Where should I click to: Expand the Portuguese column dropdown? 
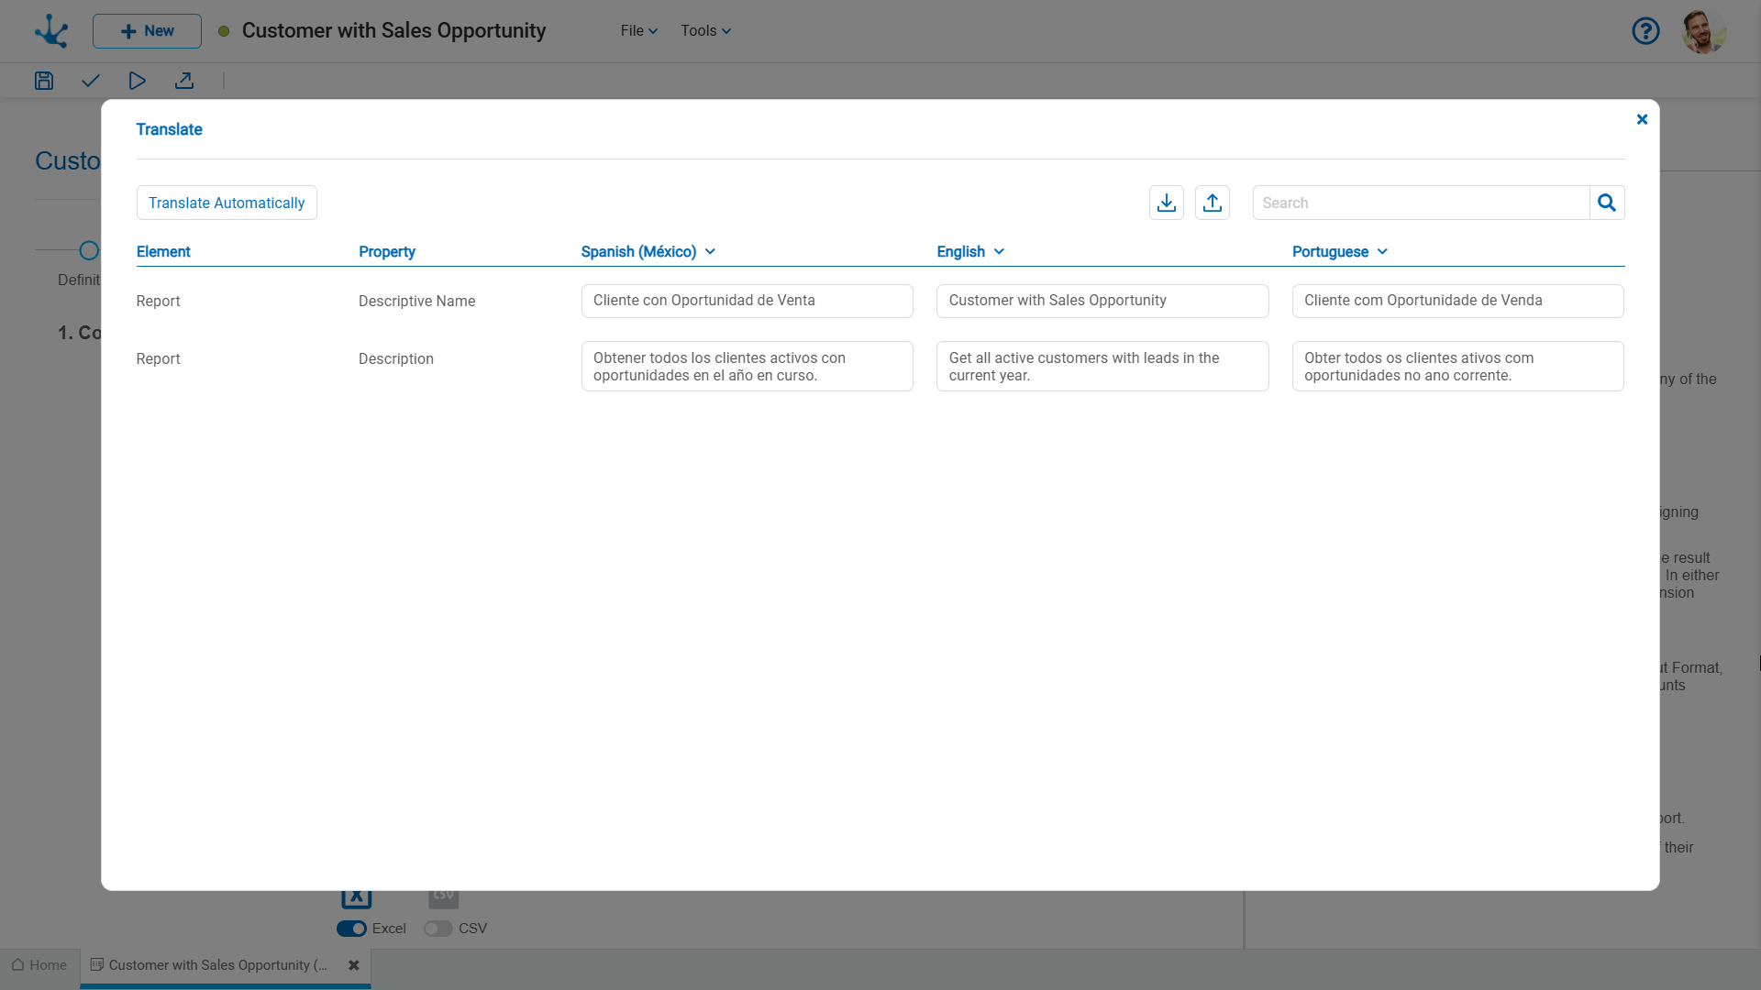[x=1339, y=251]
